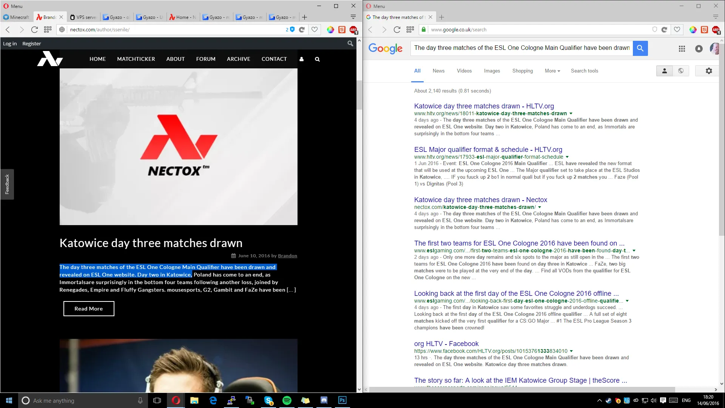725x408 pixels.
Task: Open Spotify from the taskbar
Action: point(287,400)
